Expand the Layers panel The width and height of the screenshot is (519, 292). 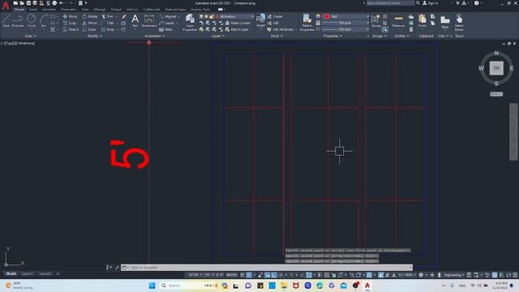[218, 36]
